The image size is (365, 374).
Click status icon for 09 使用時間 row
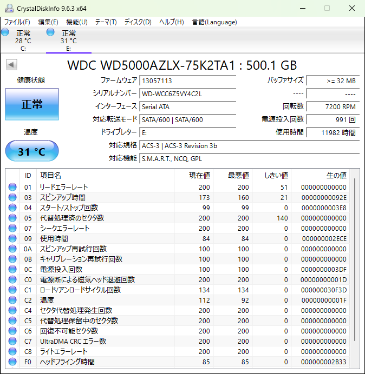coord(12,238)
